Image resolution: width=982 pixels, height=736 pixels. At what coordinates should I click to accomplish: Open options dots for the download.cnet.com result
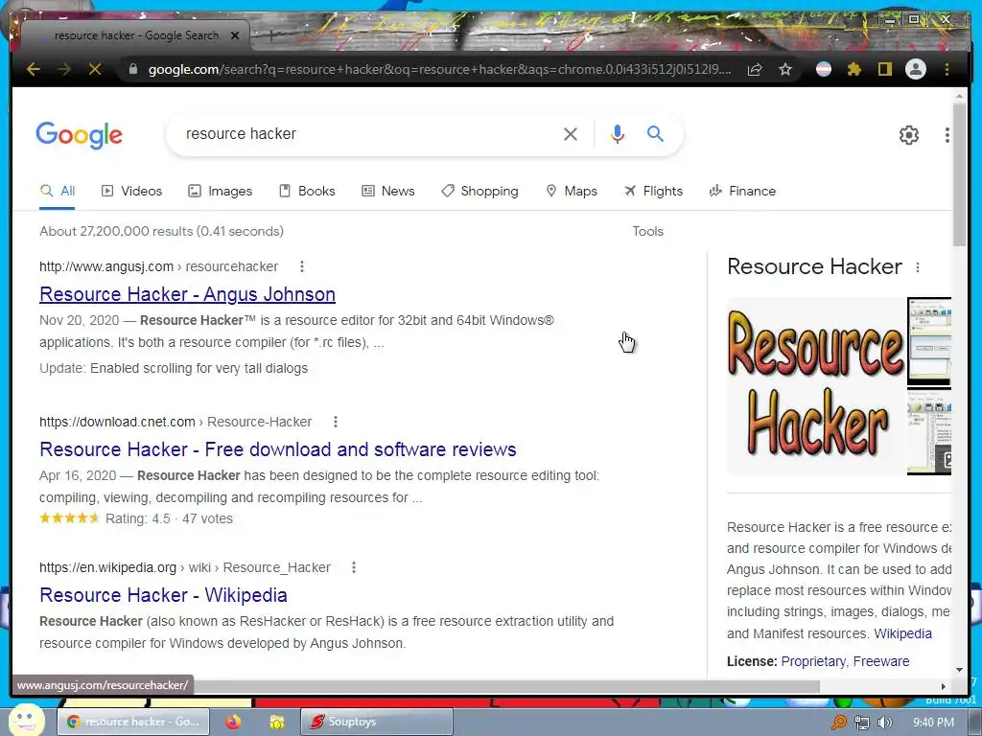[336, 422]
